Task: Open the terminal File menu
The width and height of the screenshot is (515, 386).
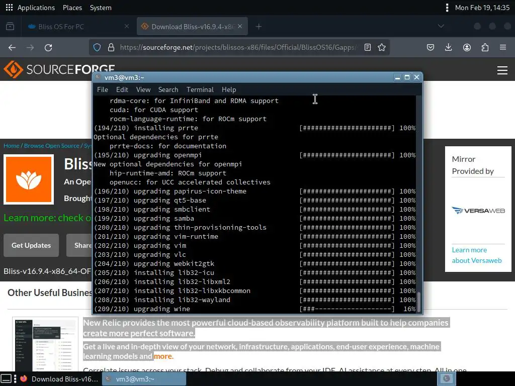Action: (x=103, y=89)
